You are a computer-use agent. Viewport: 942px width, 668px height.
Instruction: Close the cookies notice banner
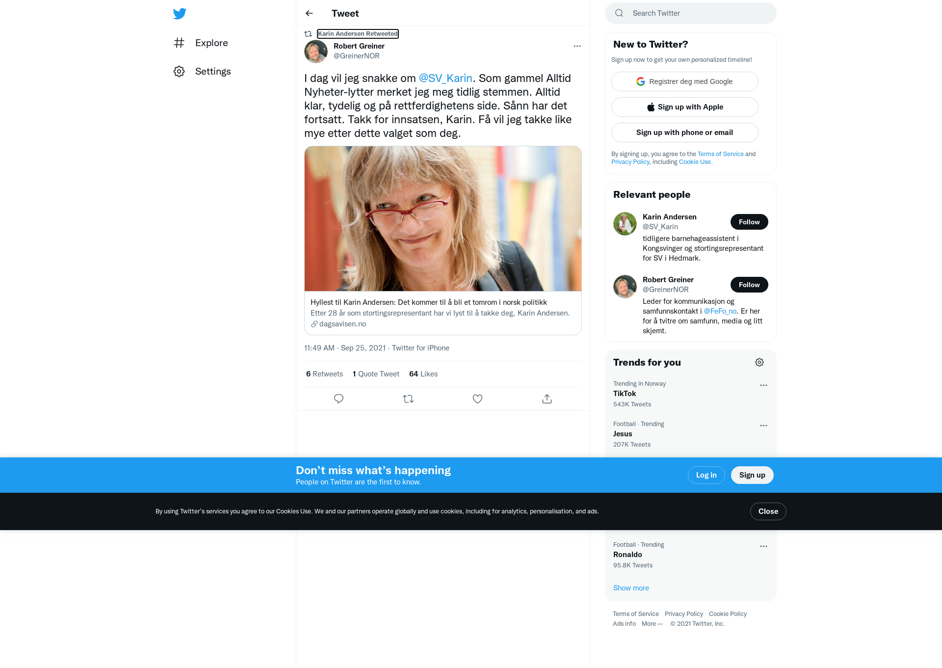tap(768, 511)
